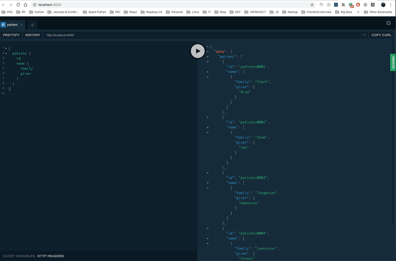Open the Chrome three-dot menu
Viewport: 396px width, 261px height.
[x=391, y=5]
